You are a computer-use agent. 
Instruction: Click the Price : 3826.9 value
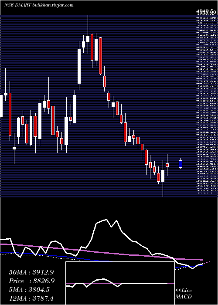click(31, 281)
